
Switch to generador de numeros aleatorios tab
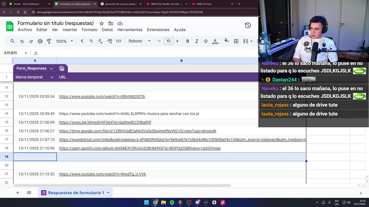click(121, 4)
